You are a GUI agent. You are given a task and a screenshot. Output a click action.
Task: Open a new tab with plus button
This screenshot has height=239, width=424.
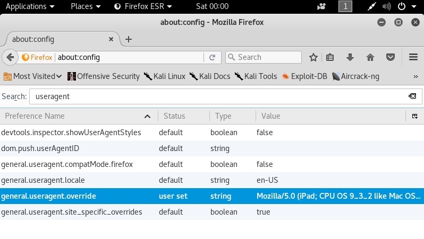click(129, 39)
